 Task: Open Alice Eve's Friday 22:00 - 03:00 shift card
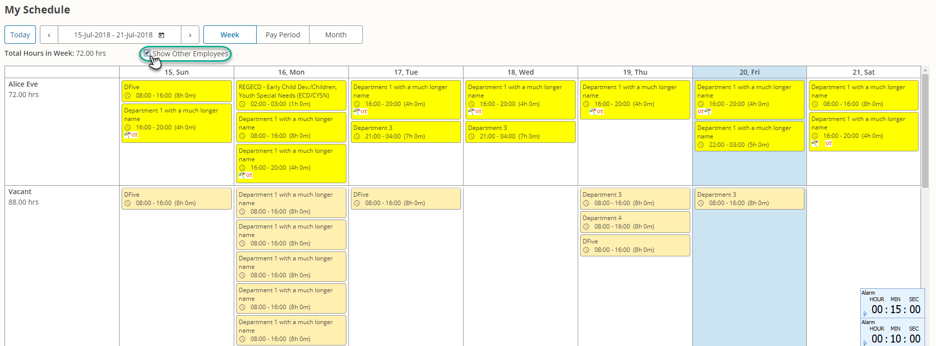[750, 136]
